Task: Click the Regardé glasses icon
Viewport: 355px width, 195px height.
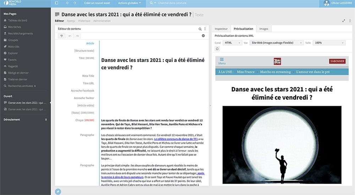Action: (5, 66)
